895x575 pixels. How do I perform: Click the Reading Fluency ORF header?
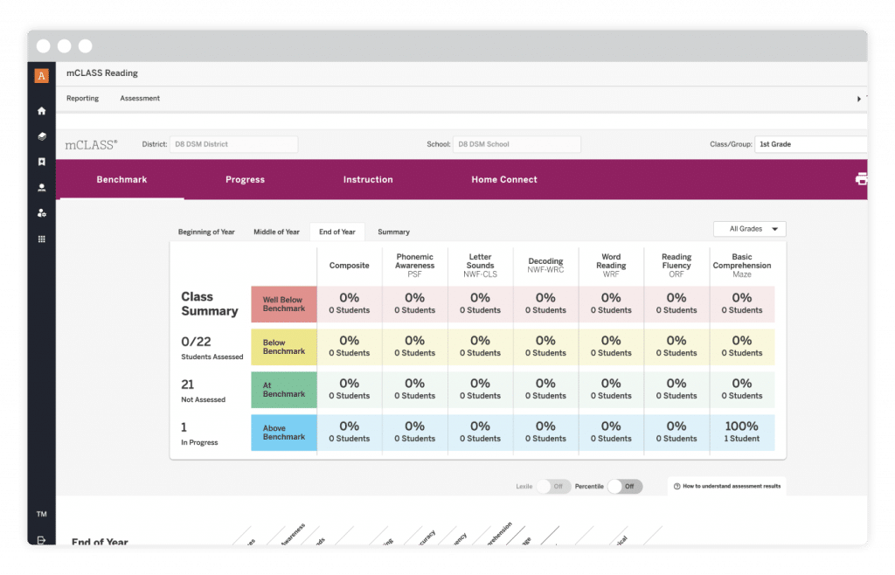[676, 266]
